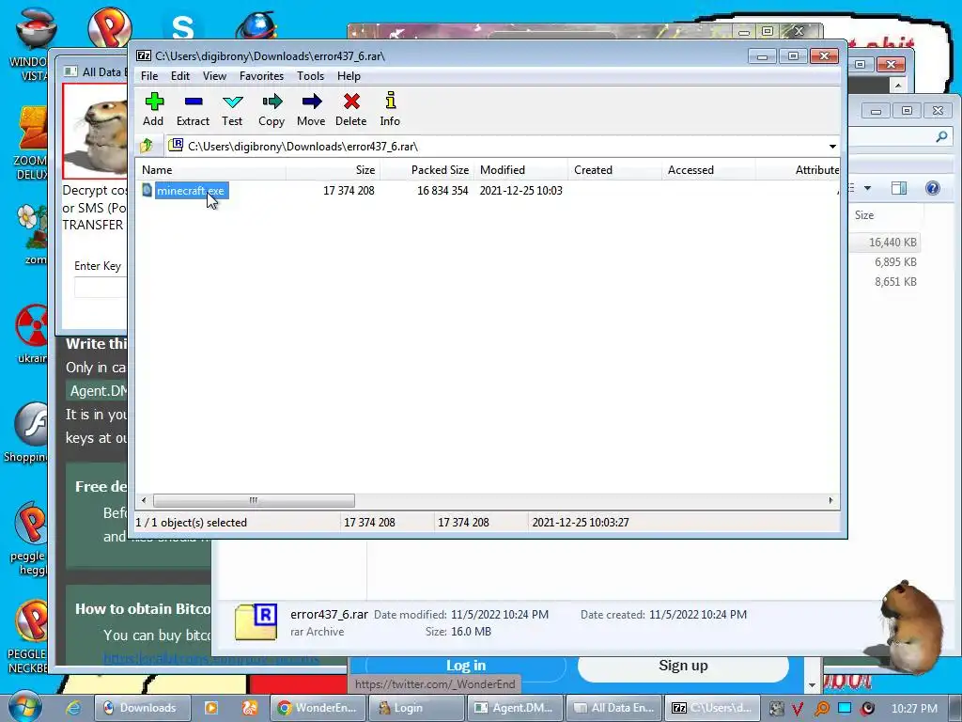Open the peggle desktop icon
The height and width of the screenshot is (722, 962).
(29, 538)
